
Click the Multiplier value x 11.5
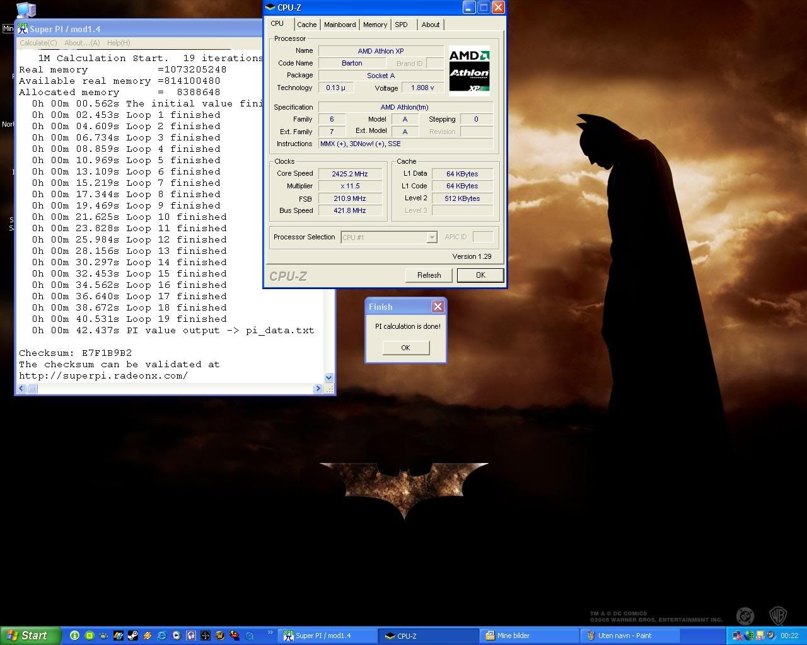350,186
